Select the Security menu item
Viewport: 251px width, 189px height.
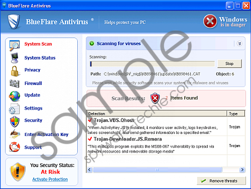point(33,120)
